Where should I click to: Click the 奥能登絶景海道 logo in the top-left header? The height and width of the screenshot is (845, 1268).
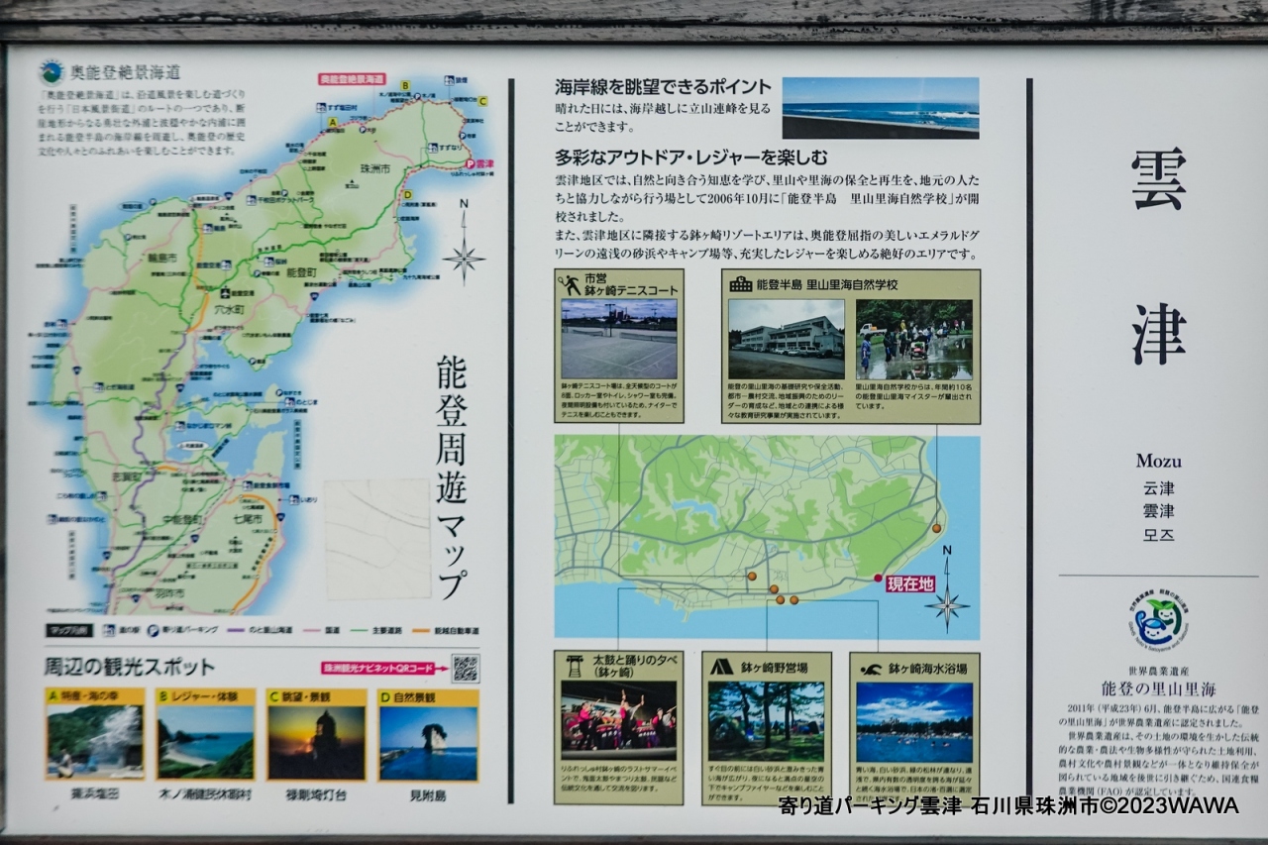point(51,72)
